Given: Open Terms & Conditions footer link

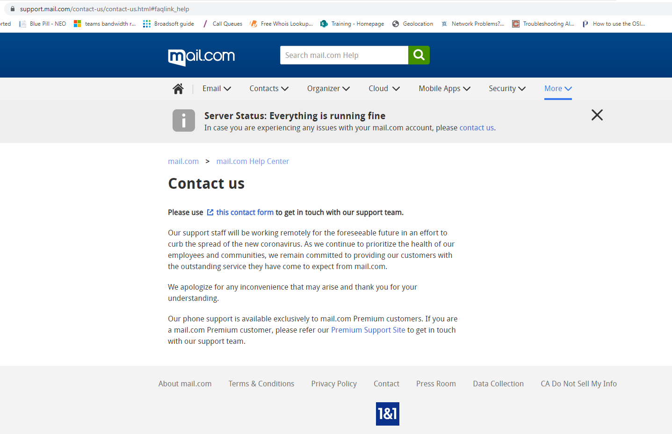Looking at the screenshot, I should click(x=261, y=384).
